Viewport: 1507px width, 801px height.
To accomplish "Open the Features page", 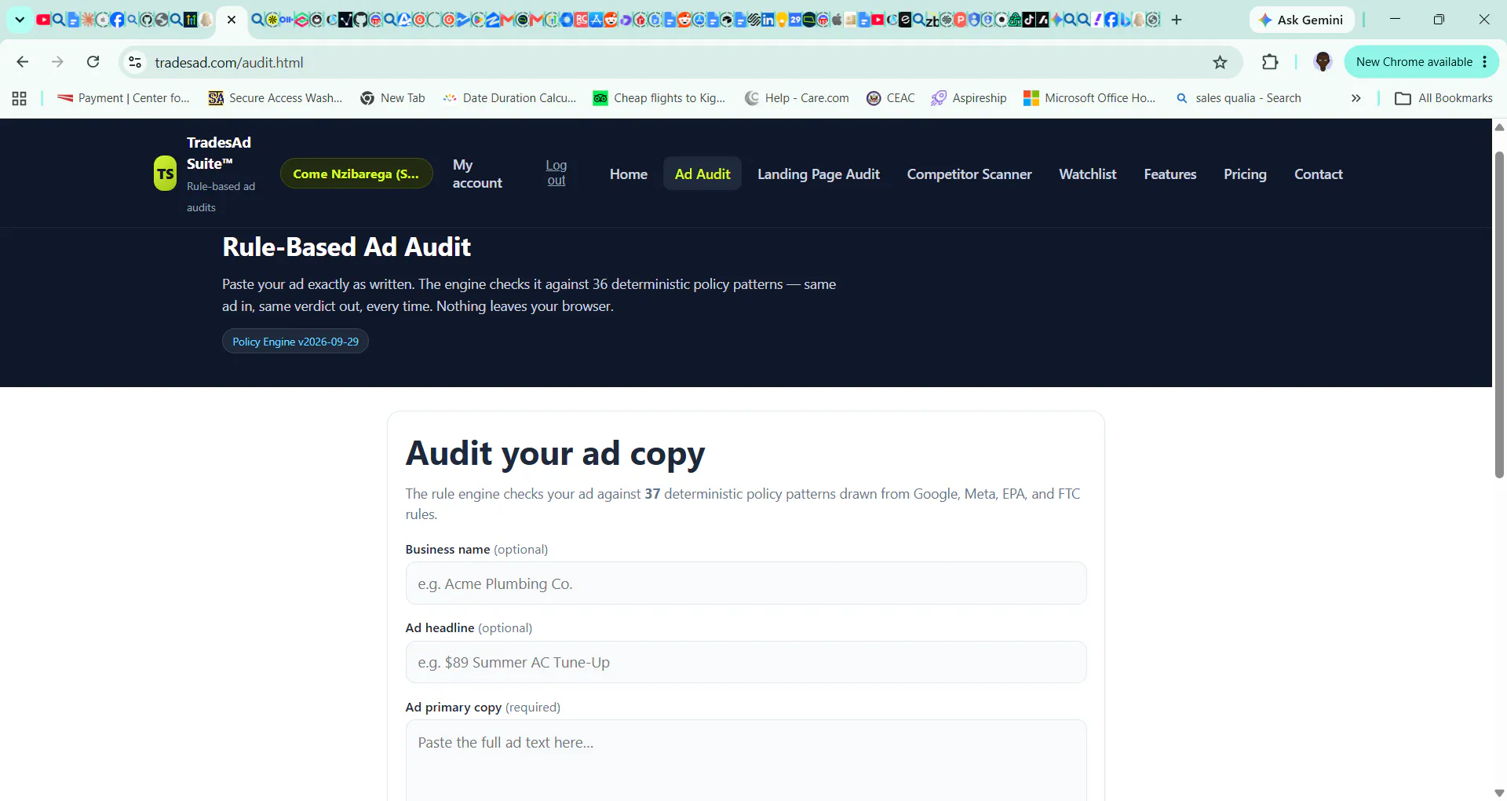I will click(1170, 174).
